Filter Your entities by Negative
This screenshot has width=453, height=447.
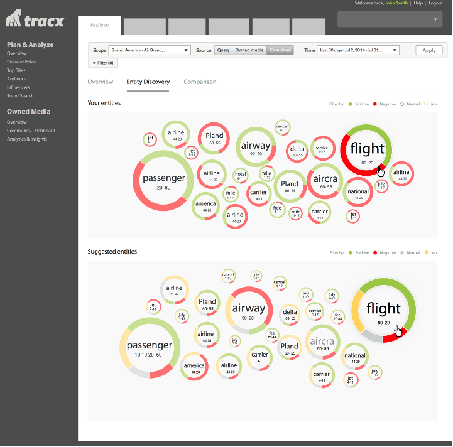pos(385,104)
